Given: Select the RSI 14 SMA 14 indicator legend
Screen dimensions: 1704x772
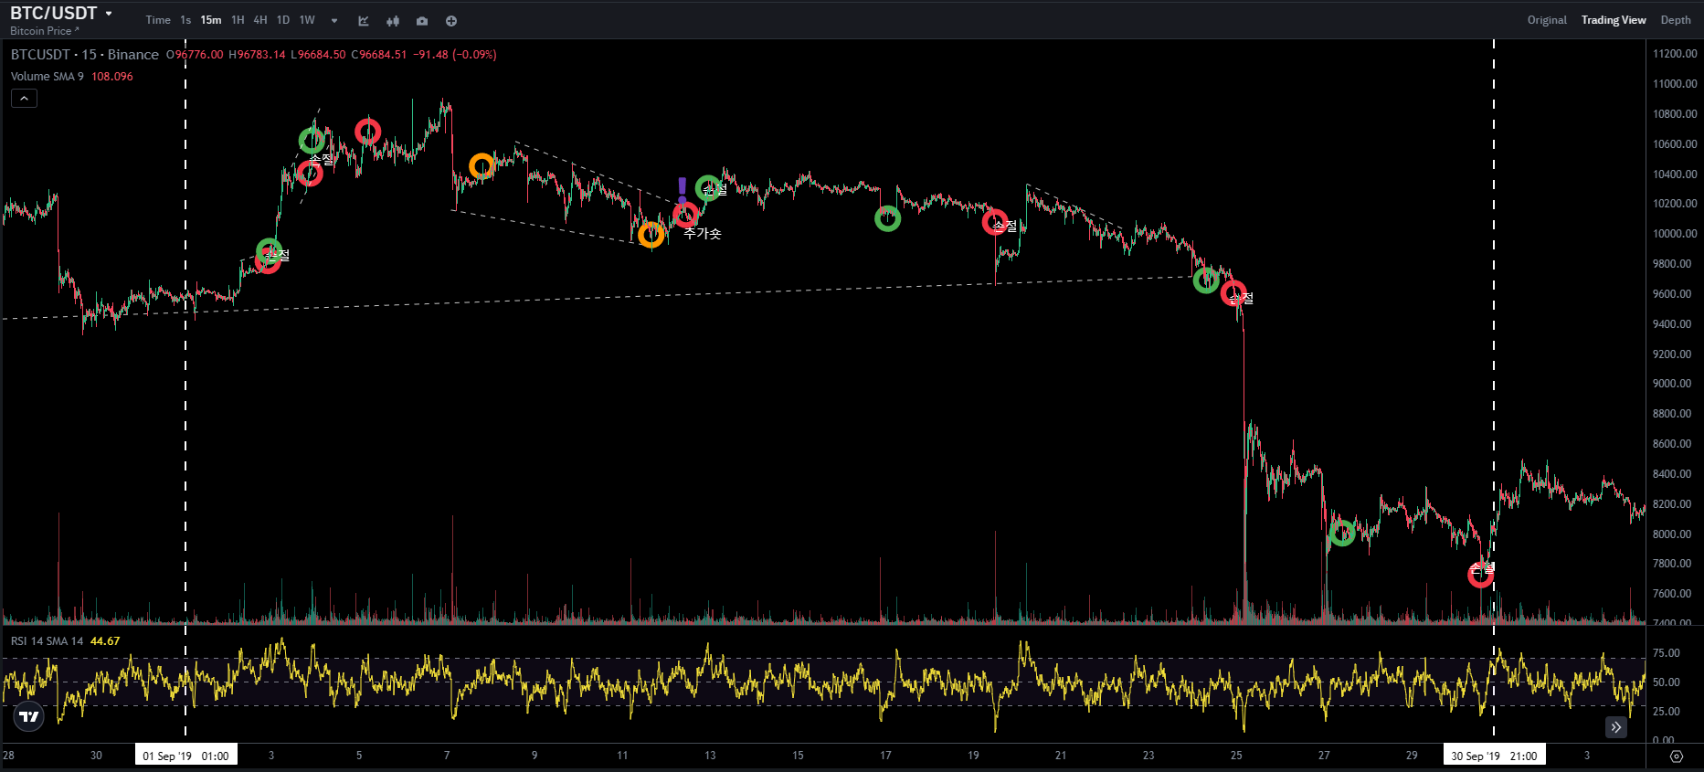Looking at the screenshot, I should [47, 641].
